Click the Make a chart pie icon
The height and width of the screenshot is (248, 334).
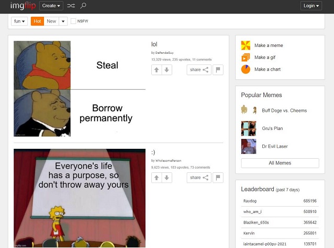coord(246,69)
